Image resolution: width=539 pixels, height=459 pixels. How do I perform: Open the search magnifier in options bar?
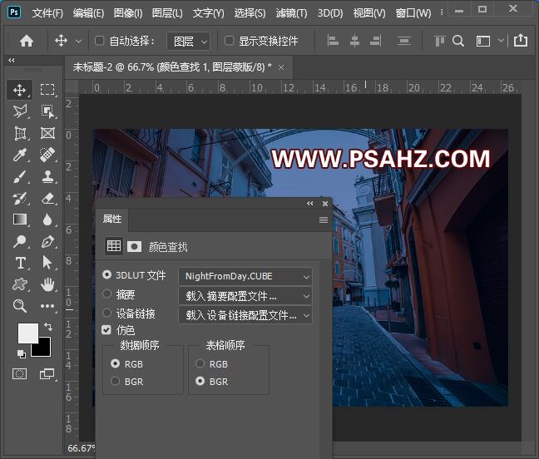pos(458,41)
